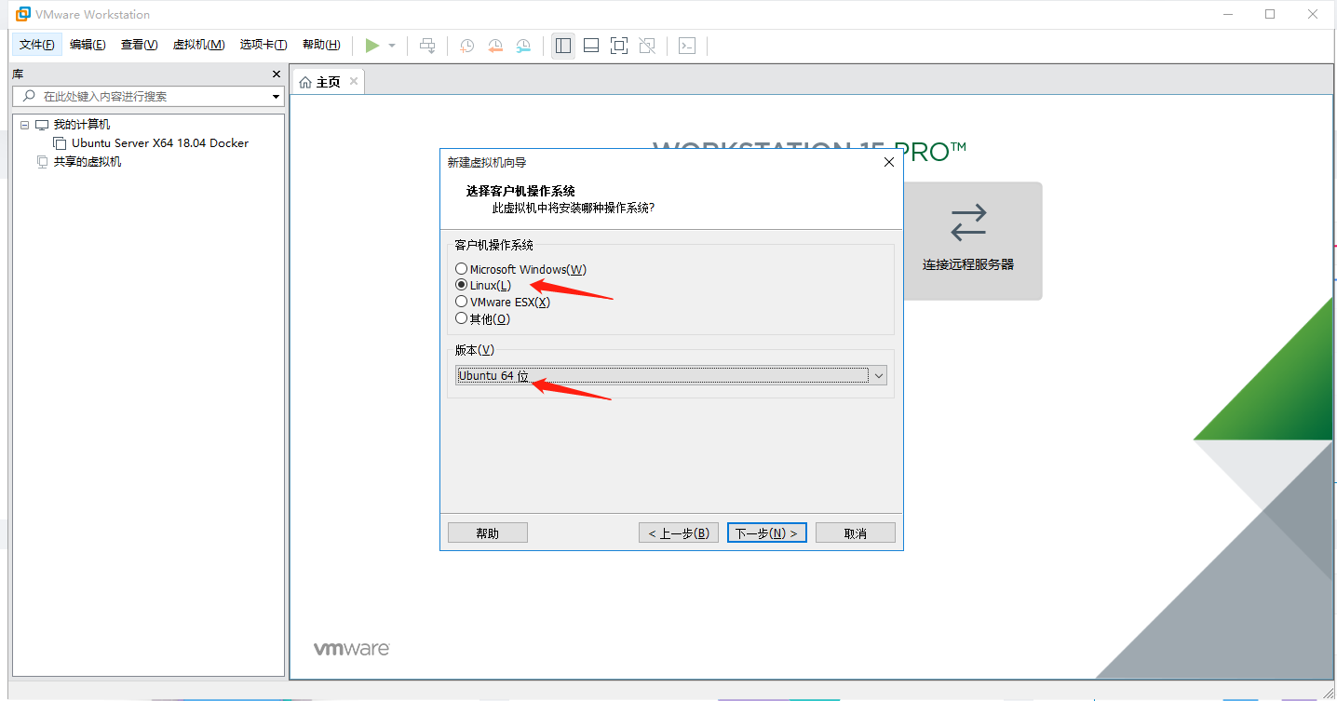The width and height of the screenshot is (1337, 701).
Task: Toggle the Show Library sidebar icon
Action: 563,46
